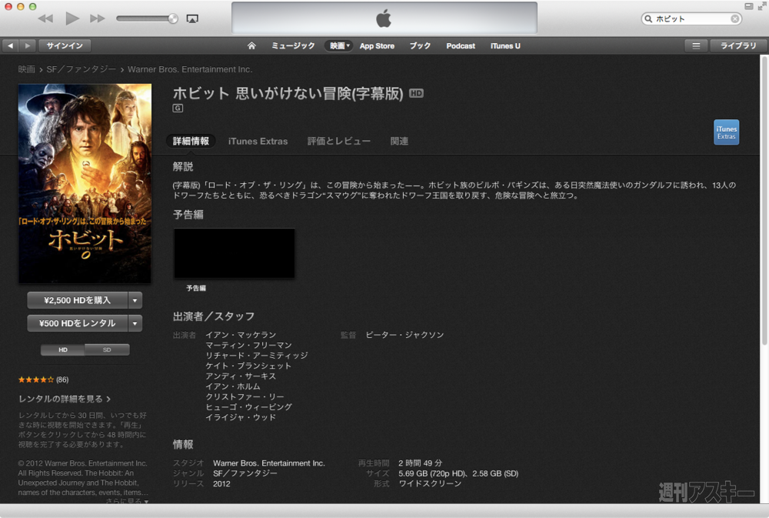This screenshot has width=769, height=518.
Task: Open the iTunes U section
Action: 505,45
